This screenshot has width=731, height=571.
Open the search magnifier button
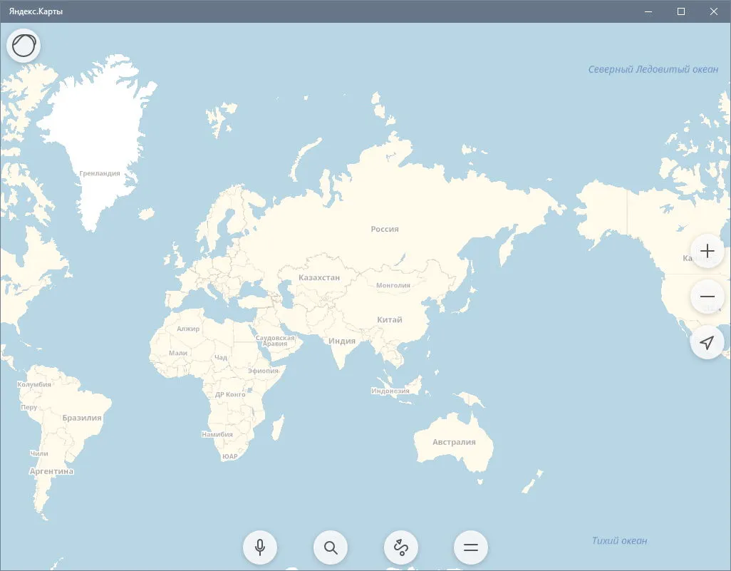331,547
